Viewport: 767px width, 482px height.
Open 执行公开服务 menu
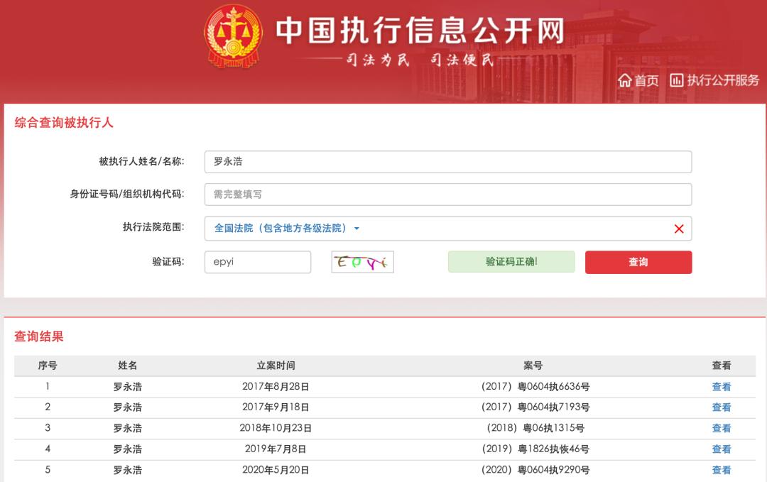click(x=714, y=80)
